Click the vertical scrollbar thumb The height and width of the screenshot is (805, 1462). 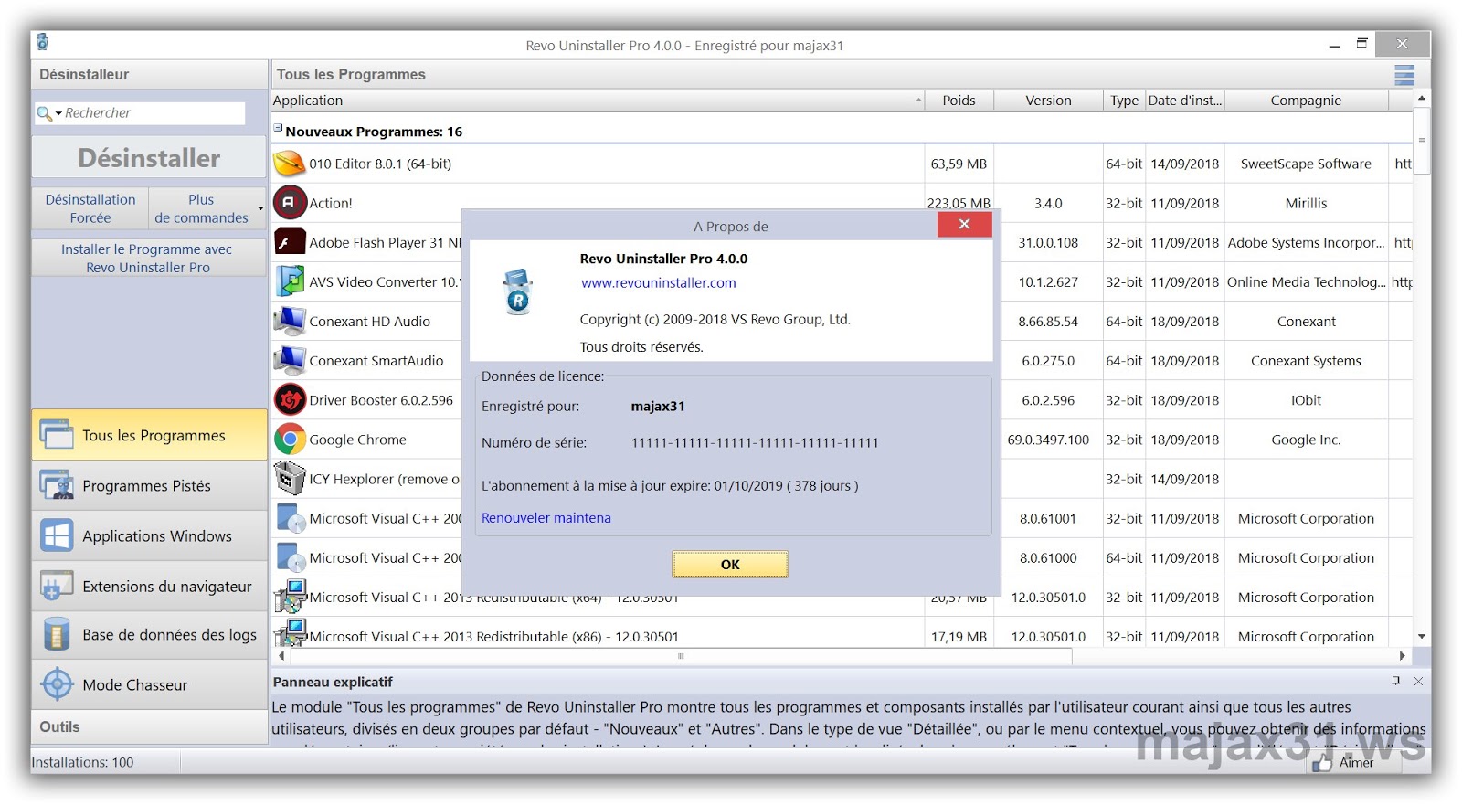pyautogui.click(x=1422, y=141)
